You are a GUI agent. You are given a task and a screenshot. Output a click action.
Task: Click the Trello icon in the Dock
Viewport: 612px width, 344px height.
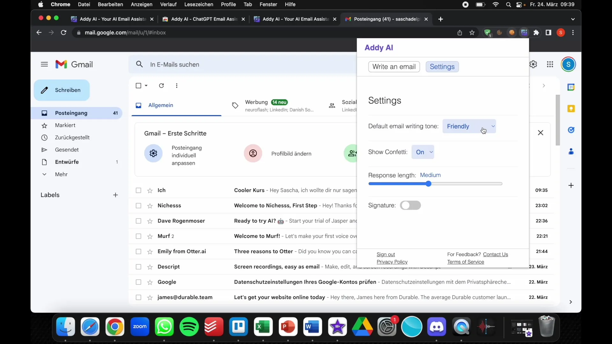[239, 327]
